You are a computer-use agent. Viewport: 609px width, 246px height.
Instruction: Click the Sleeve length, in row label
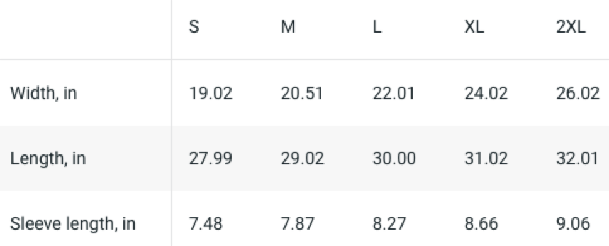[72, 223]
